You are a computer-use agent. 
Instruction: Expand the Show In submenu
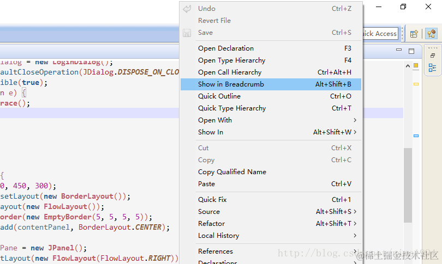coord(271,132)
